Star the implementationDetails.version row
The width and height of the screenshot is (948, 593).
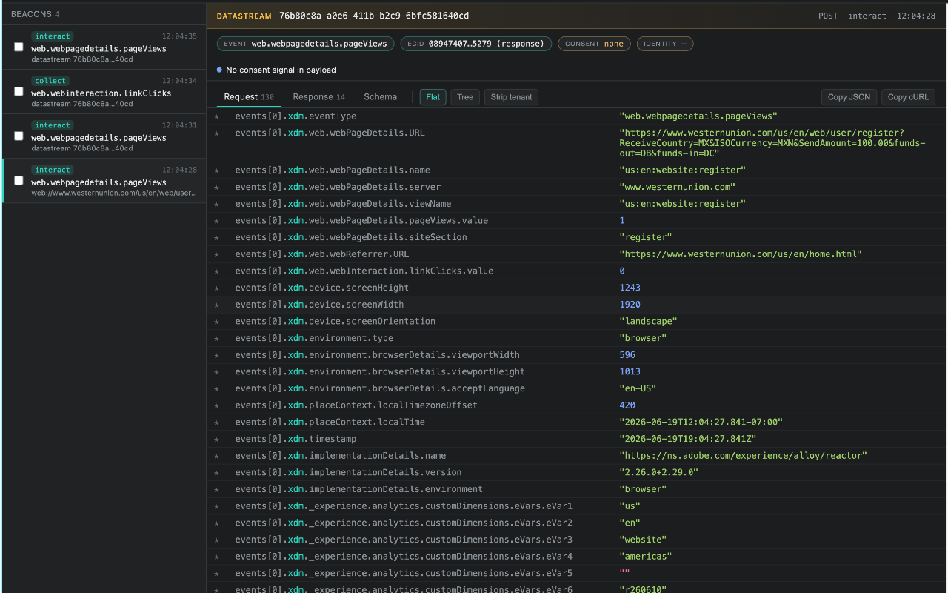pos(217,473)
